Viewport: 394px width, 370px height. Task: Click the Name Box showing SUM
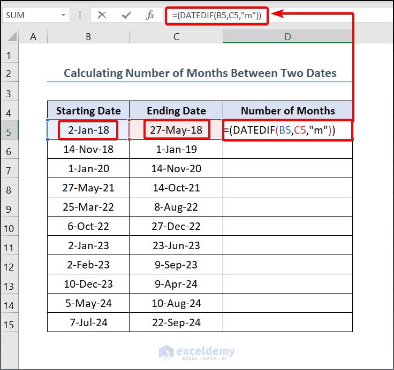click(x=36, y=15)
